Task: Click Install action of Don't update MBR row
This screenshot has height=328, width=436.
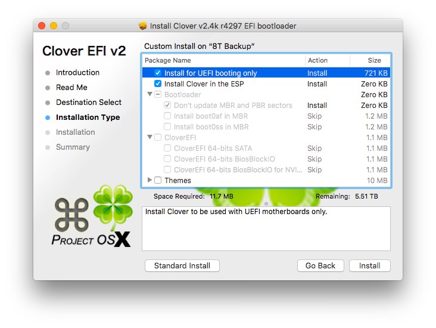Action: [317, 105]
